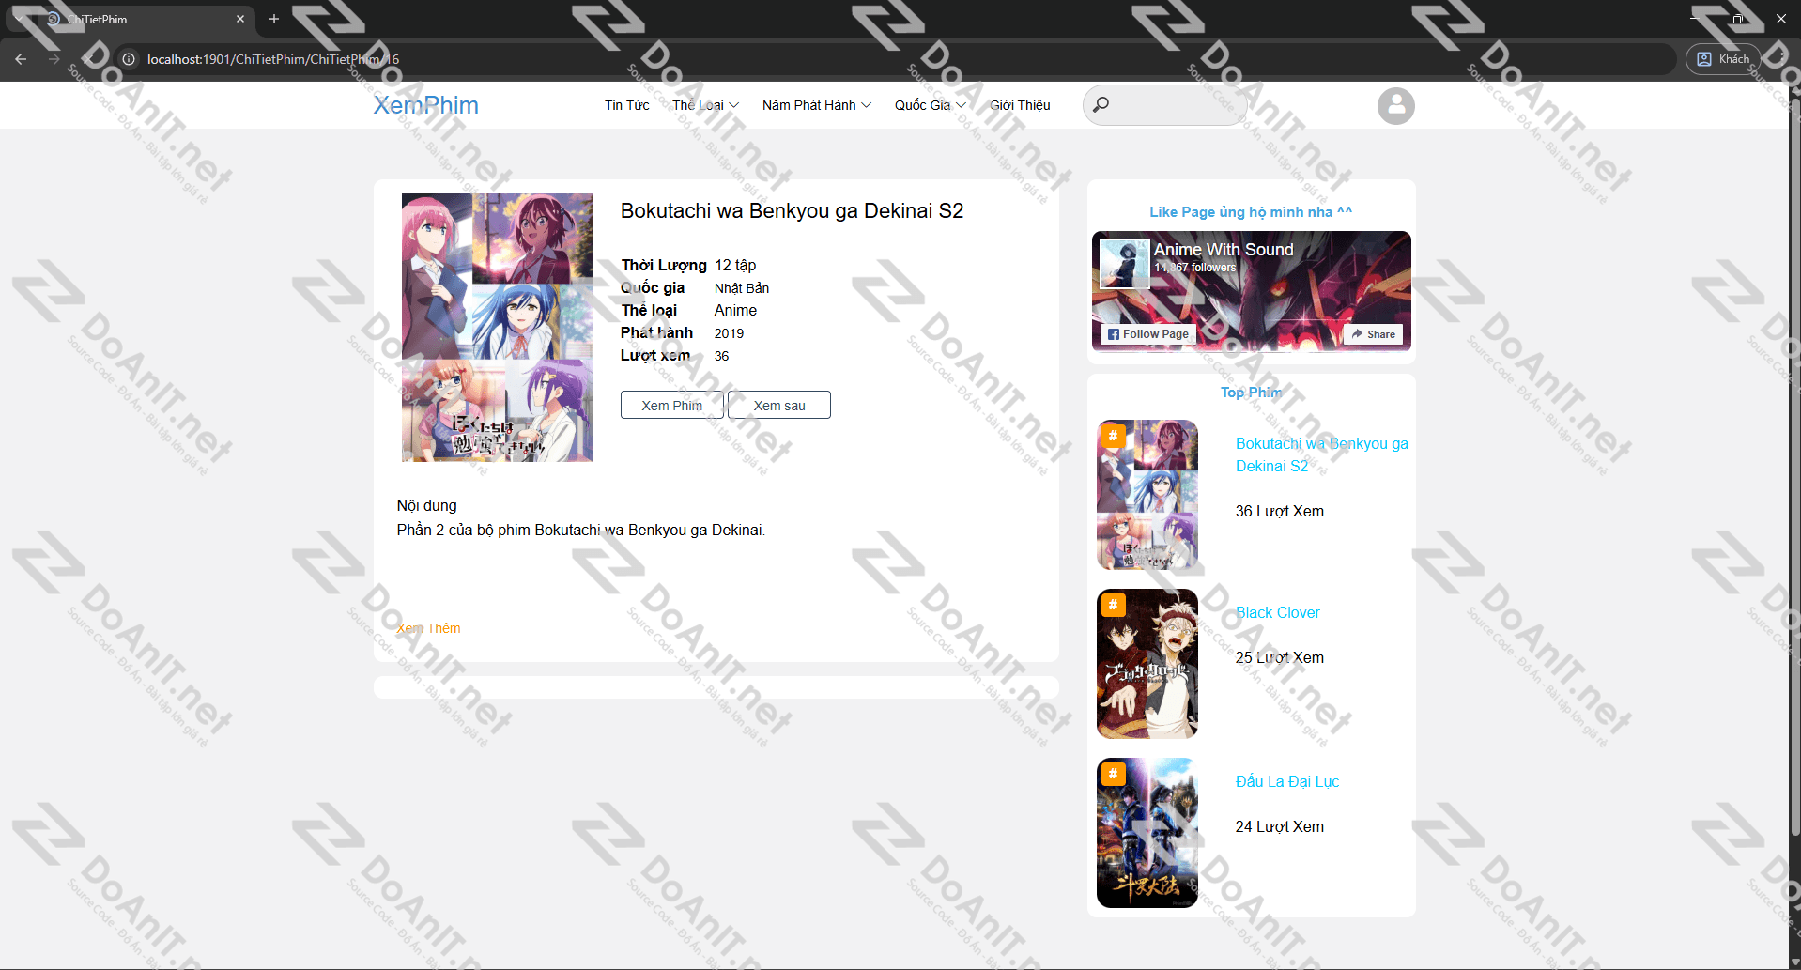Click the Black Clover poster thumbnail
Viewport: 1801px width, 970px height.
point(1147,664)
